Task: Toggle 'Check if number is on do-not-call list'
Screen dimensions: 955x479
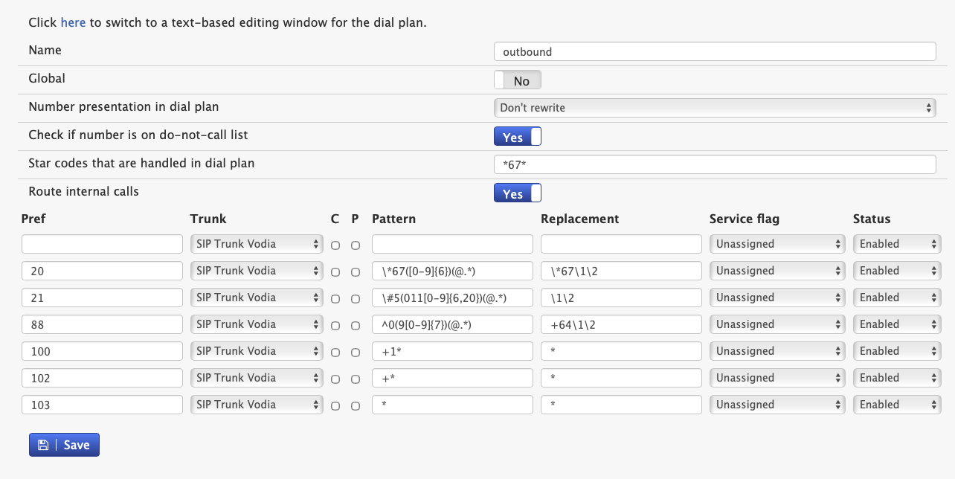Action: click(518, 137)
